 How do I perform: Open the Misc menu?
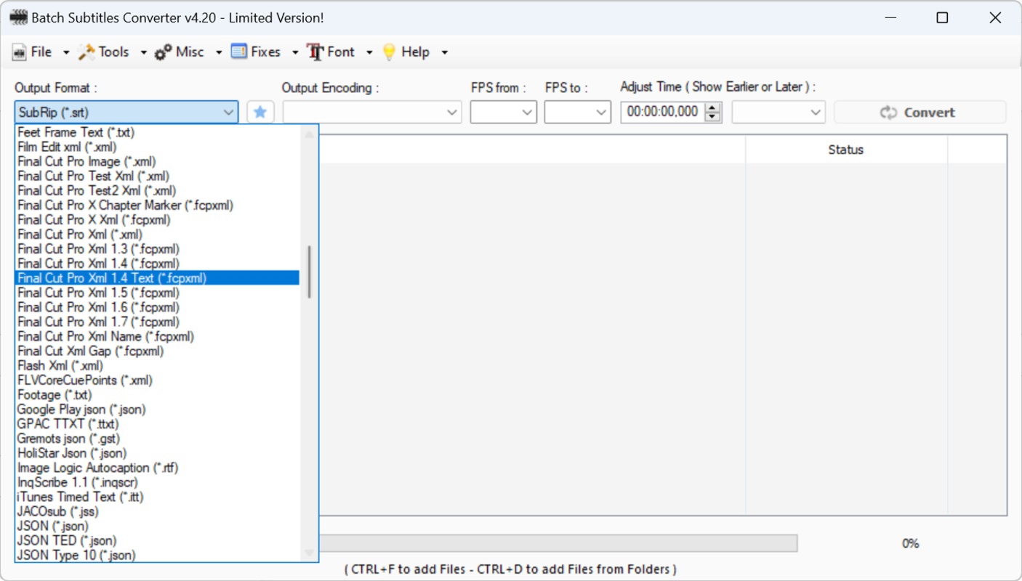[x=189, y=52]
